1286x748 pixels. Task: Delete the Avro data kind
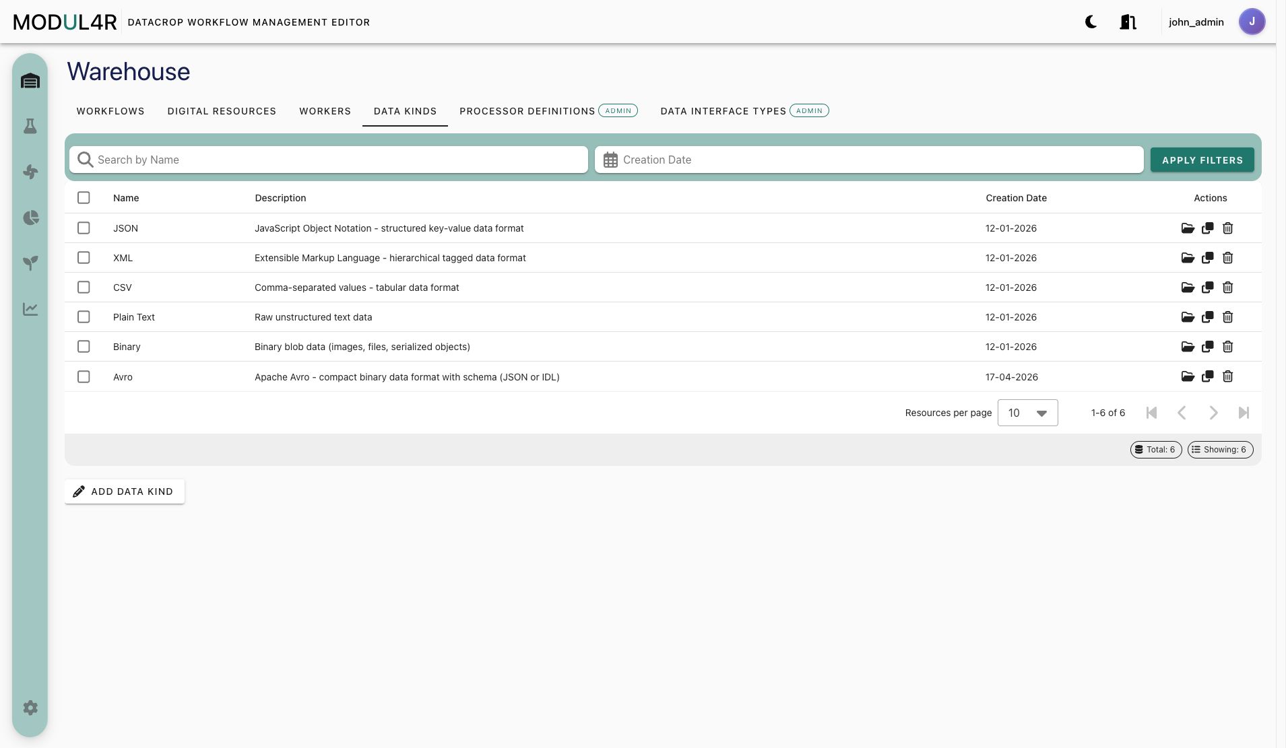pyautogui.click(x=1228, y=376)
